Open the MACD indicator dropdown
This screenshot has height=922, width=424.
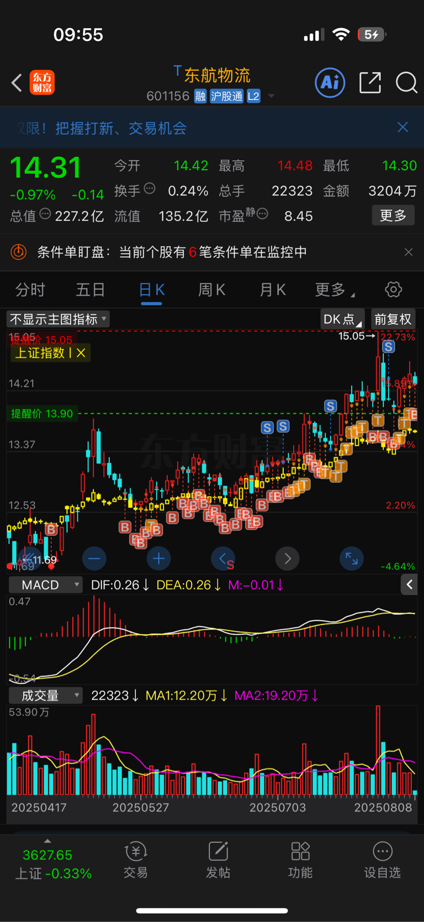46,585
